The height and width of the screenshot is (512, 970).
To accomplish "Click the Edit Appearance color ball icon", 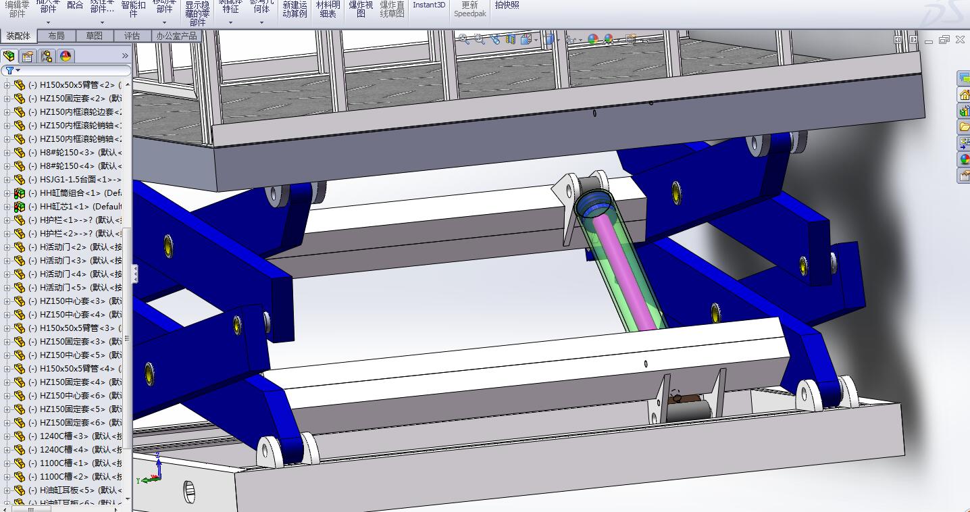I will 593,39.
